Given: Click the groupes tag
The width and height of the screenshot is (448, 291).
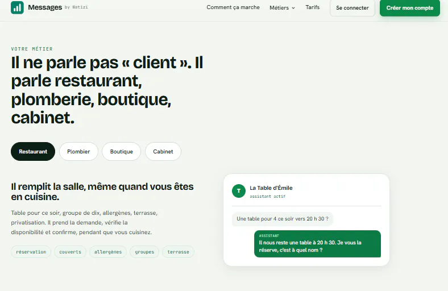Looking at the screenshot, I should (x=144, y=252).
